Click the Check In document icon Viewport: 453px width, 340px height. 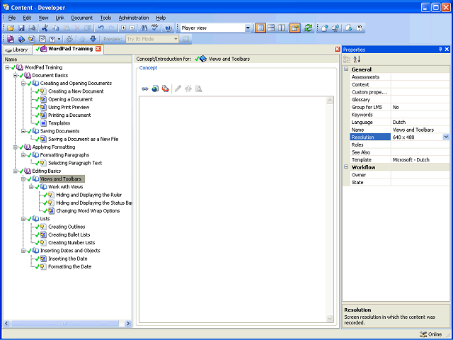point(325,28)
